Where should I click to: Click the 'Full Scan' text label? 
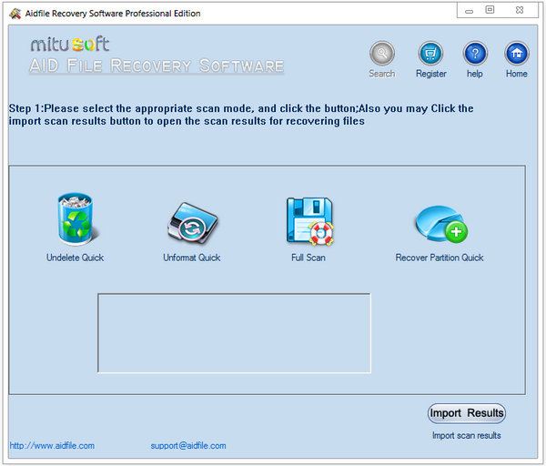click(308, 258)
